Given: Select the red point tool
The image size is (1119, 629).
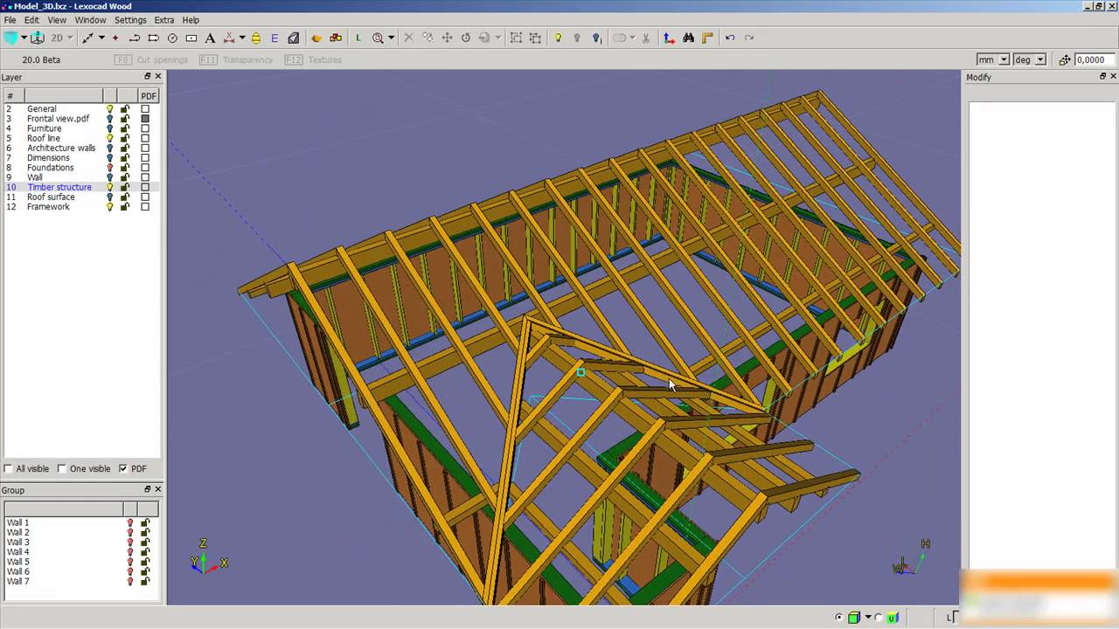Looking at the screenshot, I should 115,38.
